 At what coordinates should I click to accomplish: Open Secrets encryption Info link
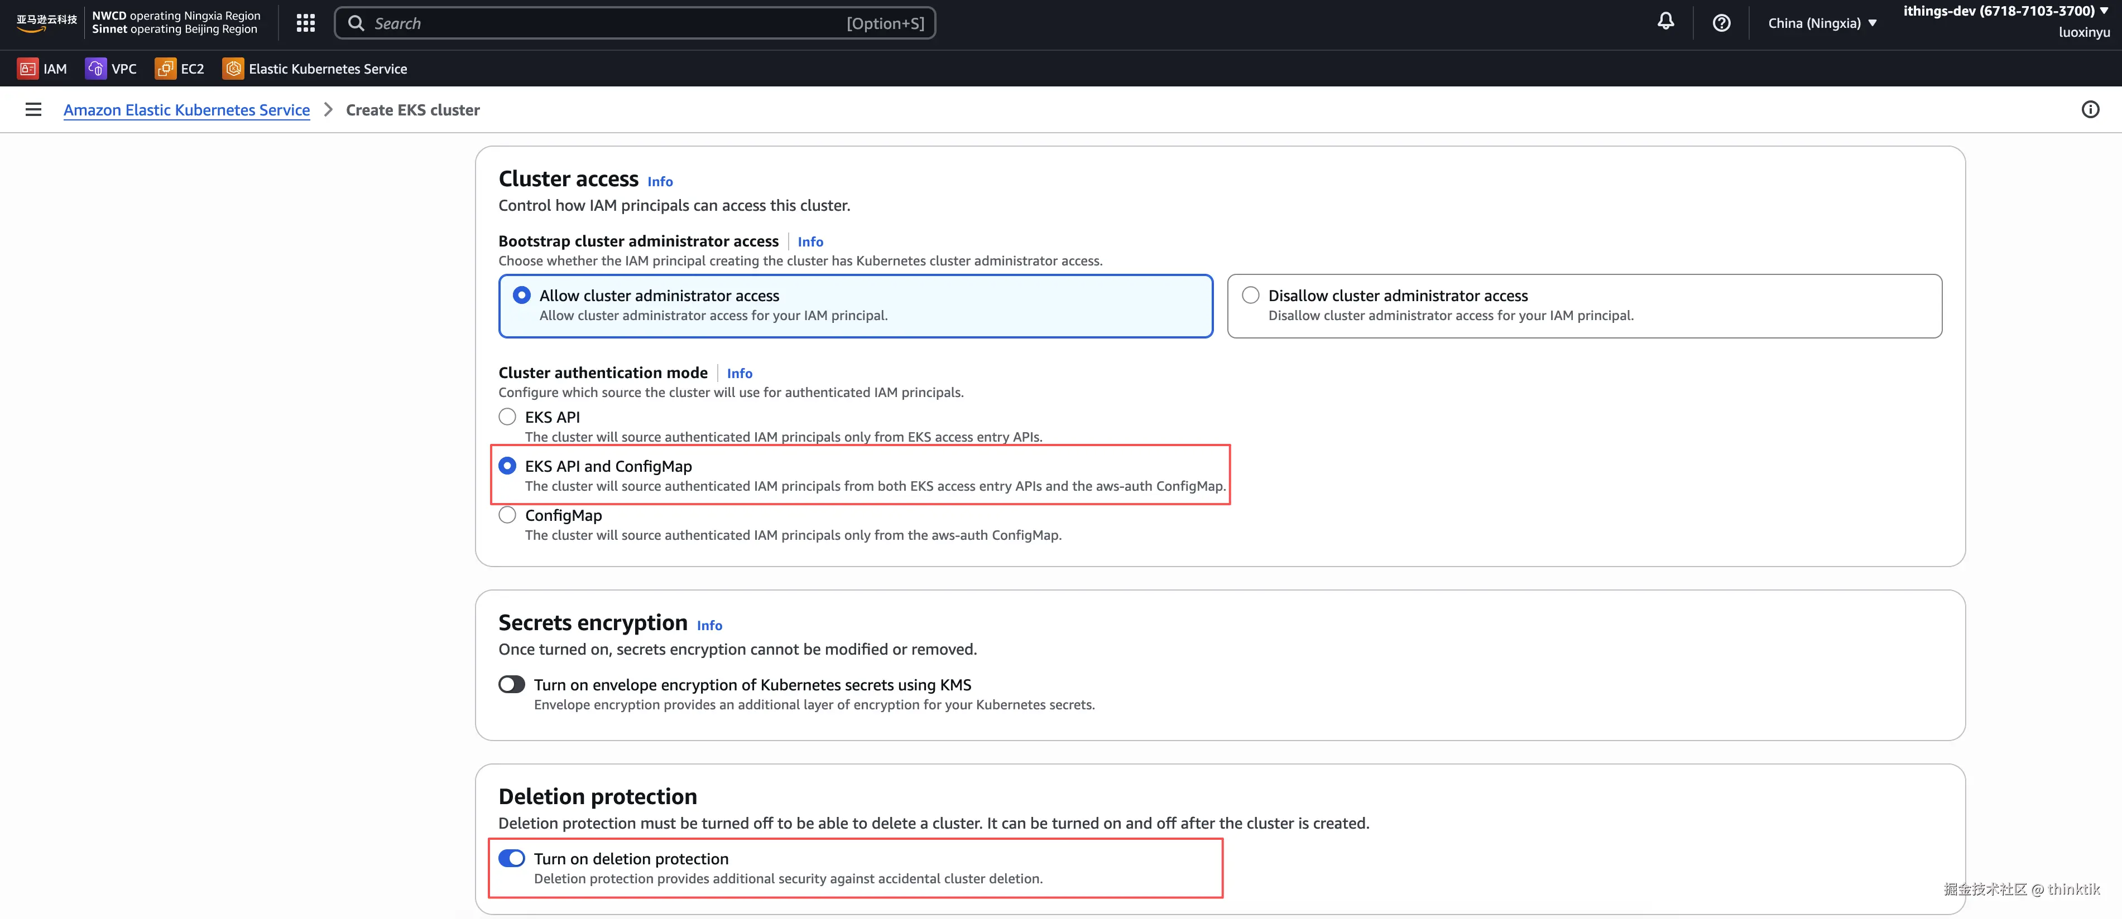coord(709,625)
